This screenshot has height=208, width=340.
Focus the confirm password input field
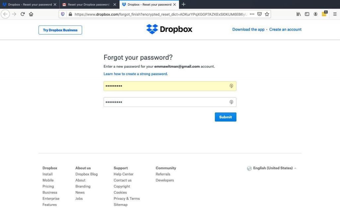(170, 102)
